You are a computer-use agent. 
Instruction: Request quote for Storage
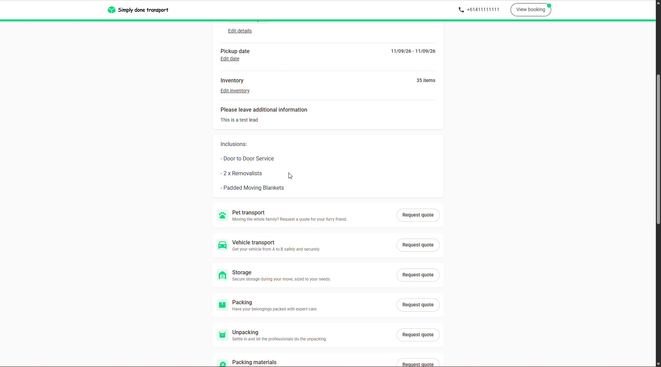418,275
